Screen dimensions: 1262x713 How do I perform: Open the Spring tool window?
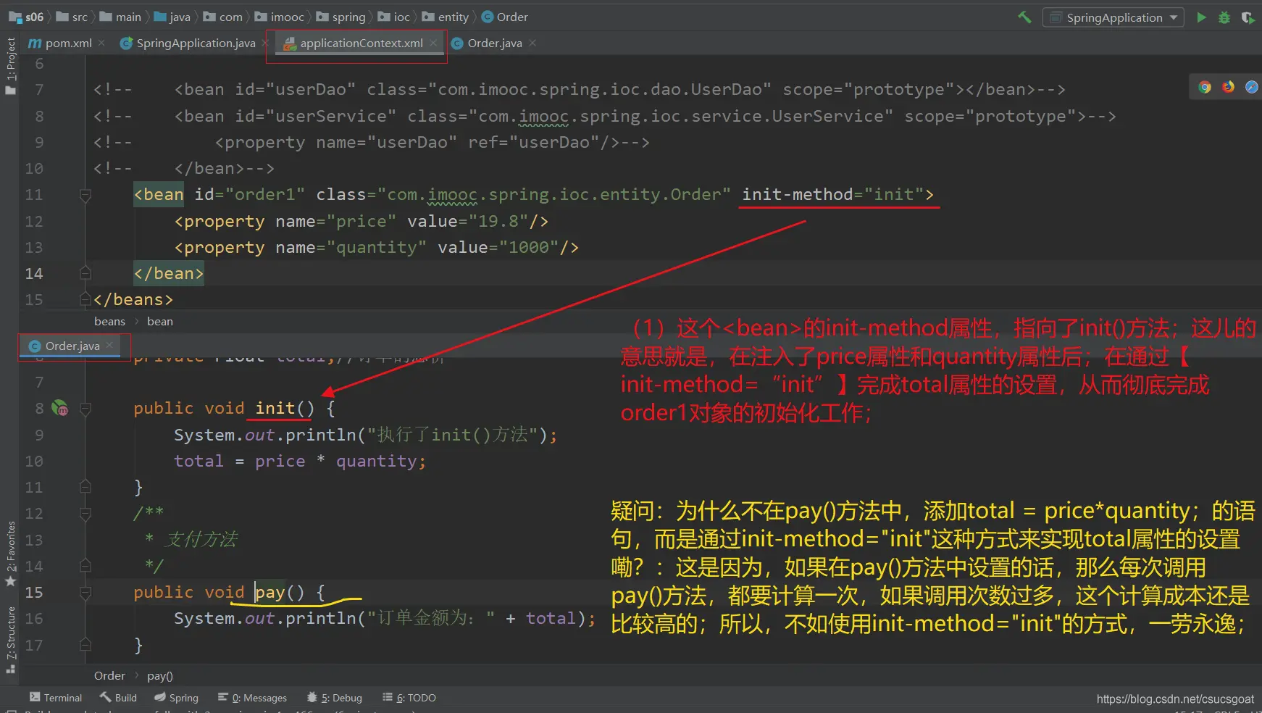(x=176, y=698)
